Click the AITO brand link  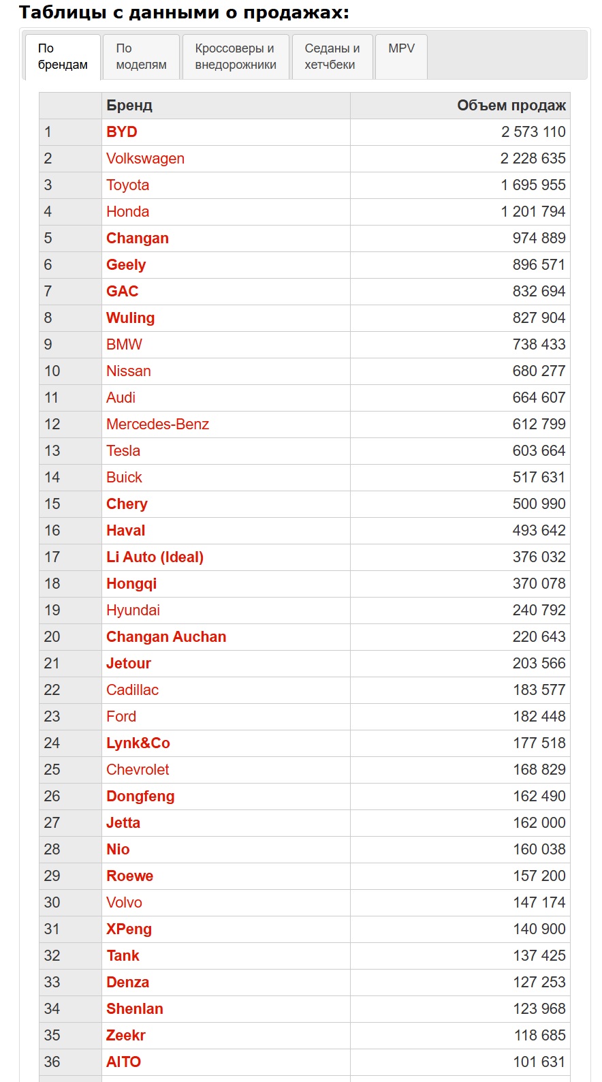123,1062
